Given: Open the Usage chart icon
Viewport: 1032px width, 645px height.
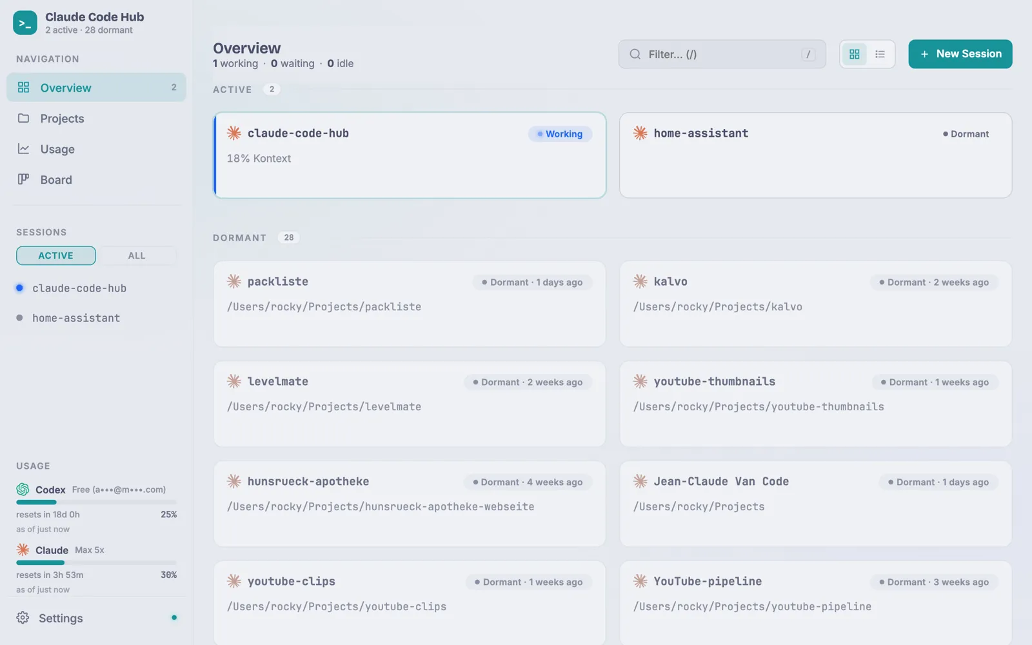Looking at the screenshot, I should click(x=23, y=148).
